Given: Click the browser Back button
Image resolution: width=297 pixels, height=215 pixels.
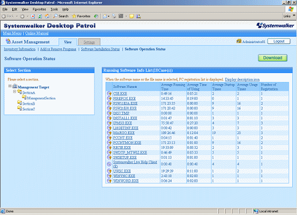Looking at the screenshot, I should tap(8, 16).
